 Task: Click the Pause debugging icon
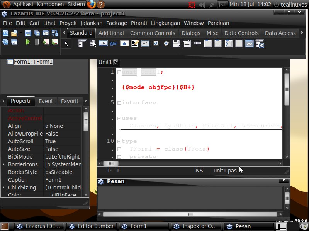[37, 42]
